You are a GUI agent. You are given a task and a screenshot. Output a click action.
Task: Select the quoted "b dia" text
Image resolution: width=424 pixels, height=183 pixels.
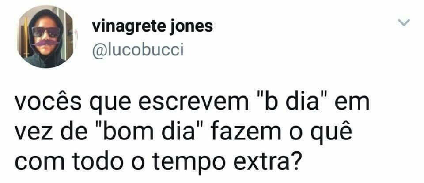[291, 102]
